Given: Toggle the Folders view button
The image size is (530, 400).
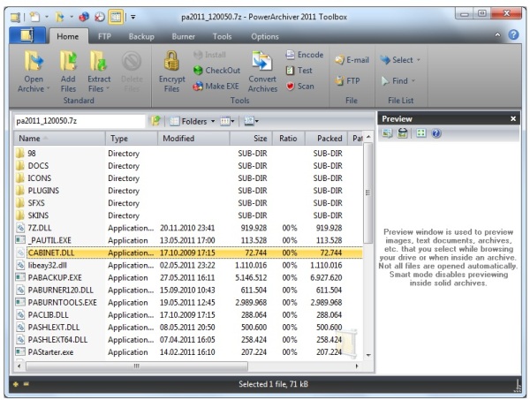Looking at the screenshot, I should click(x=188, y=121).
